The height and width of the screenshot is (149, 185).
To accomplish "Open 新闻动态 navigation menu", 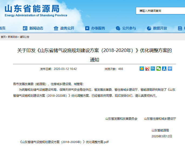I will [36, 28].
